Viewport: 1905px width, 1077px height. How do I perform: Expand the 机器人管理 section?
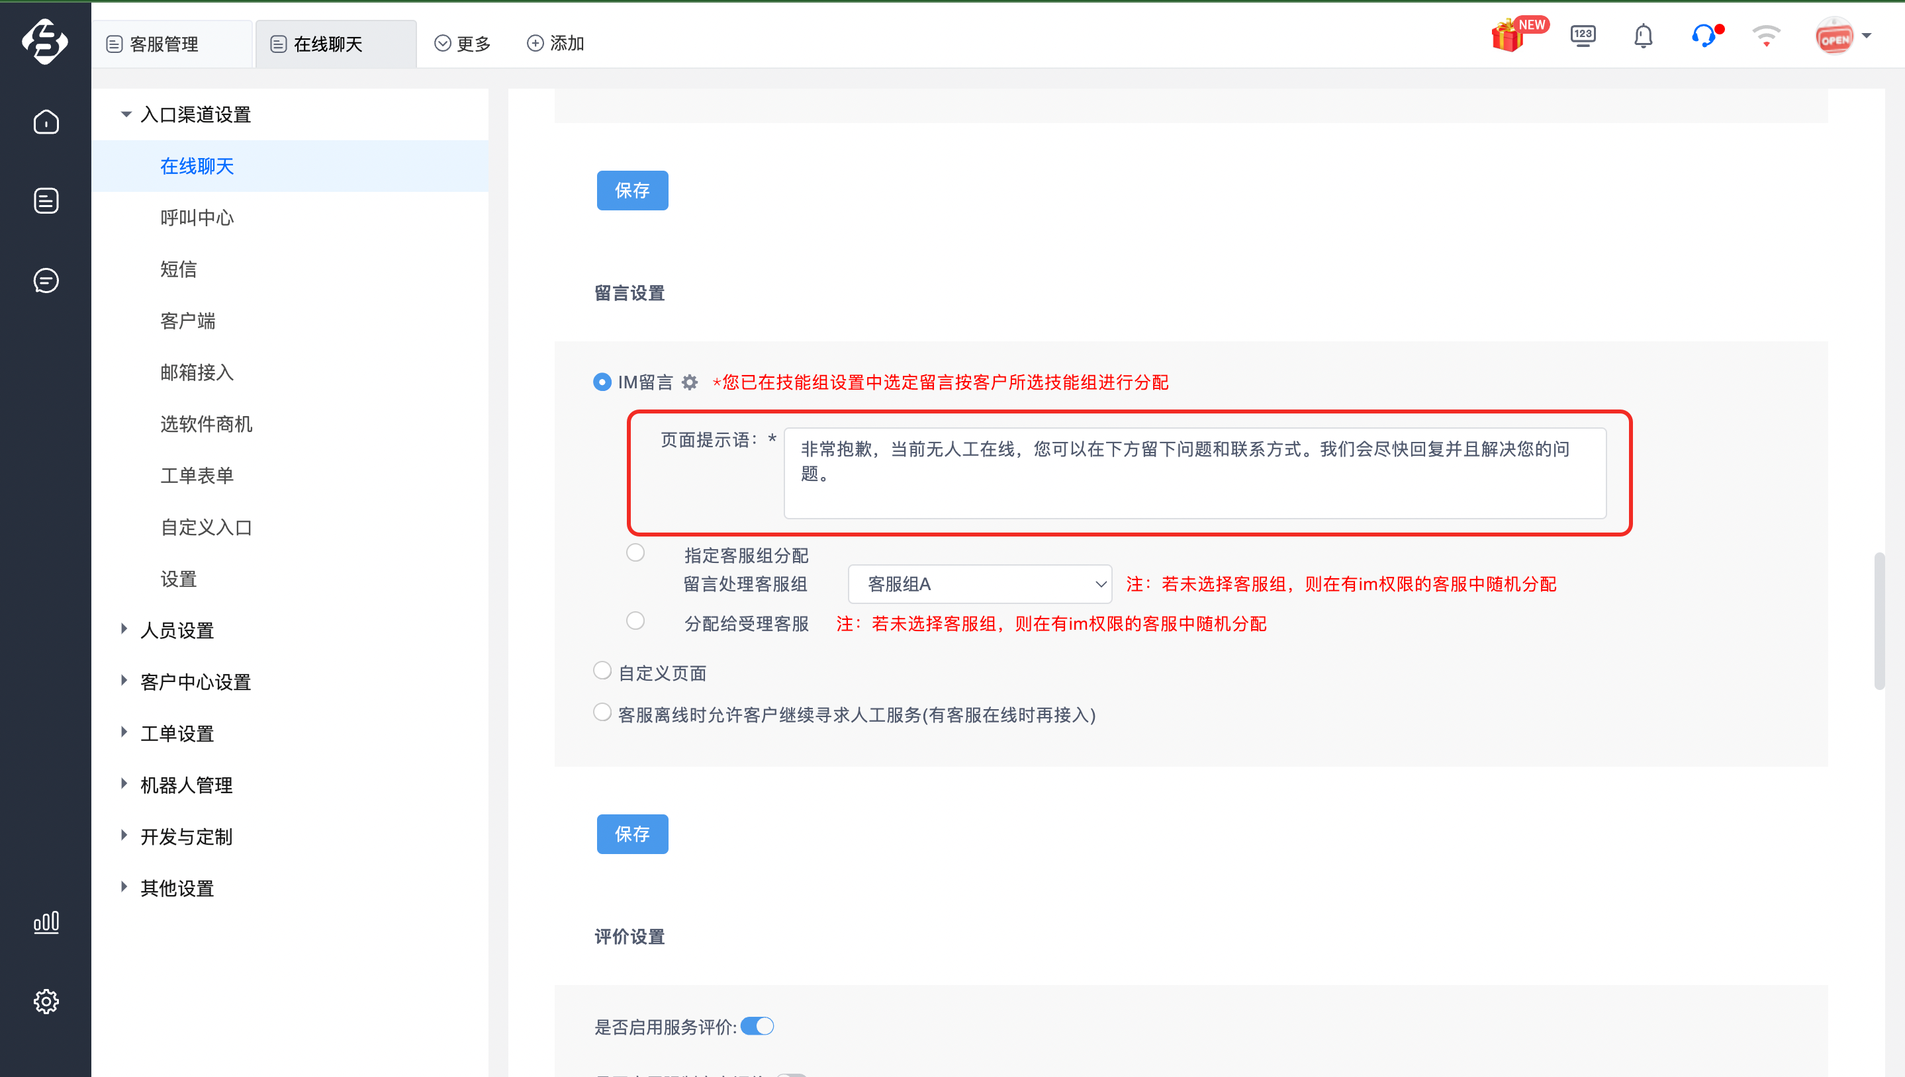pos(187,785)
